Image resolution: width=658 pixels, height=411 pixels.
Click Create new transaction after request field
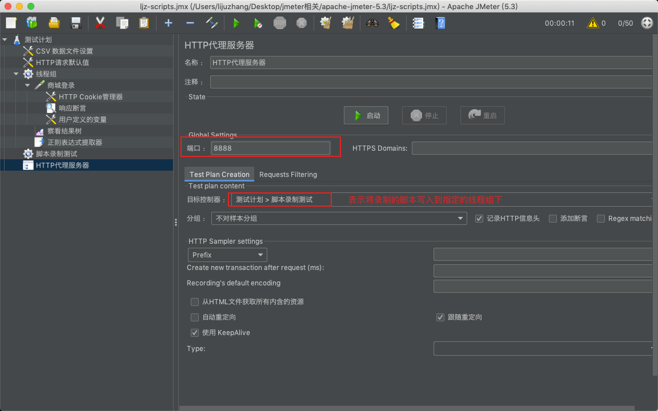pos(544,271)
